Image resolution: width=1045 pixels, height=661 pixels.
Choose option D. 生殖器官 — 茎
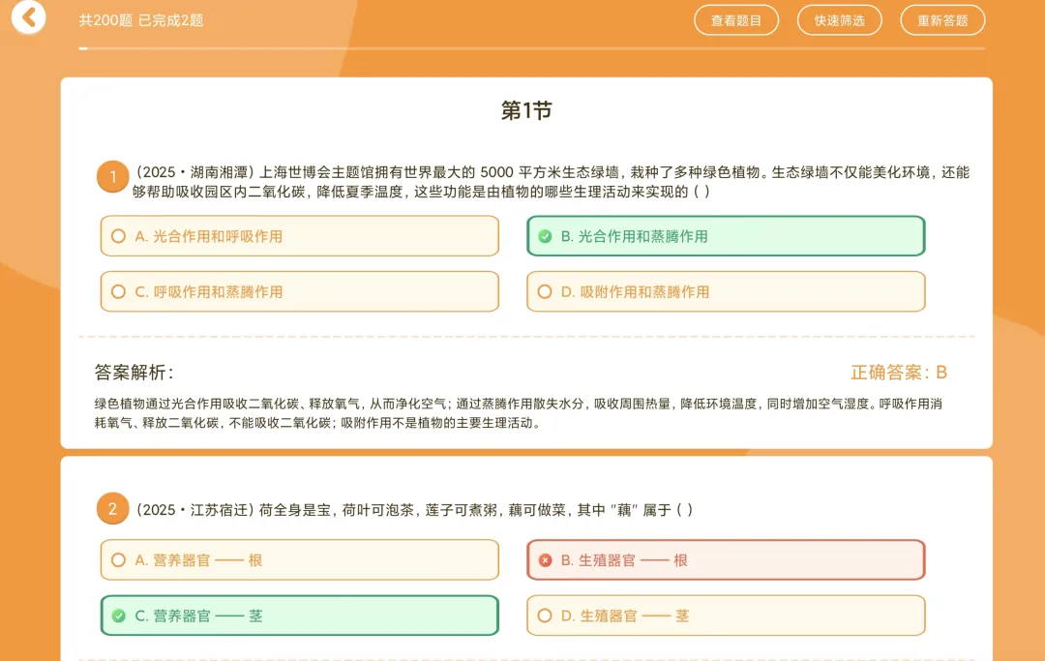(726, 615)
